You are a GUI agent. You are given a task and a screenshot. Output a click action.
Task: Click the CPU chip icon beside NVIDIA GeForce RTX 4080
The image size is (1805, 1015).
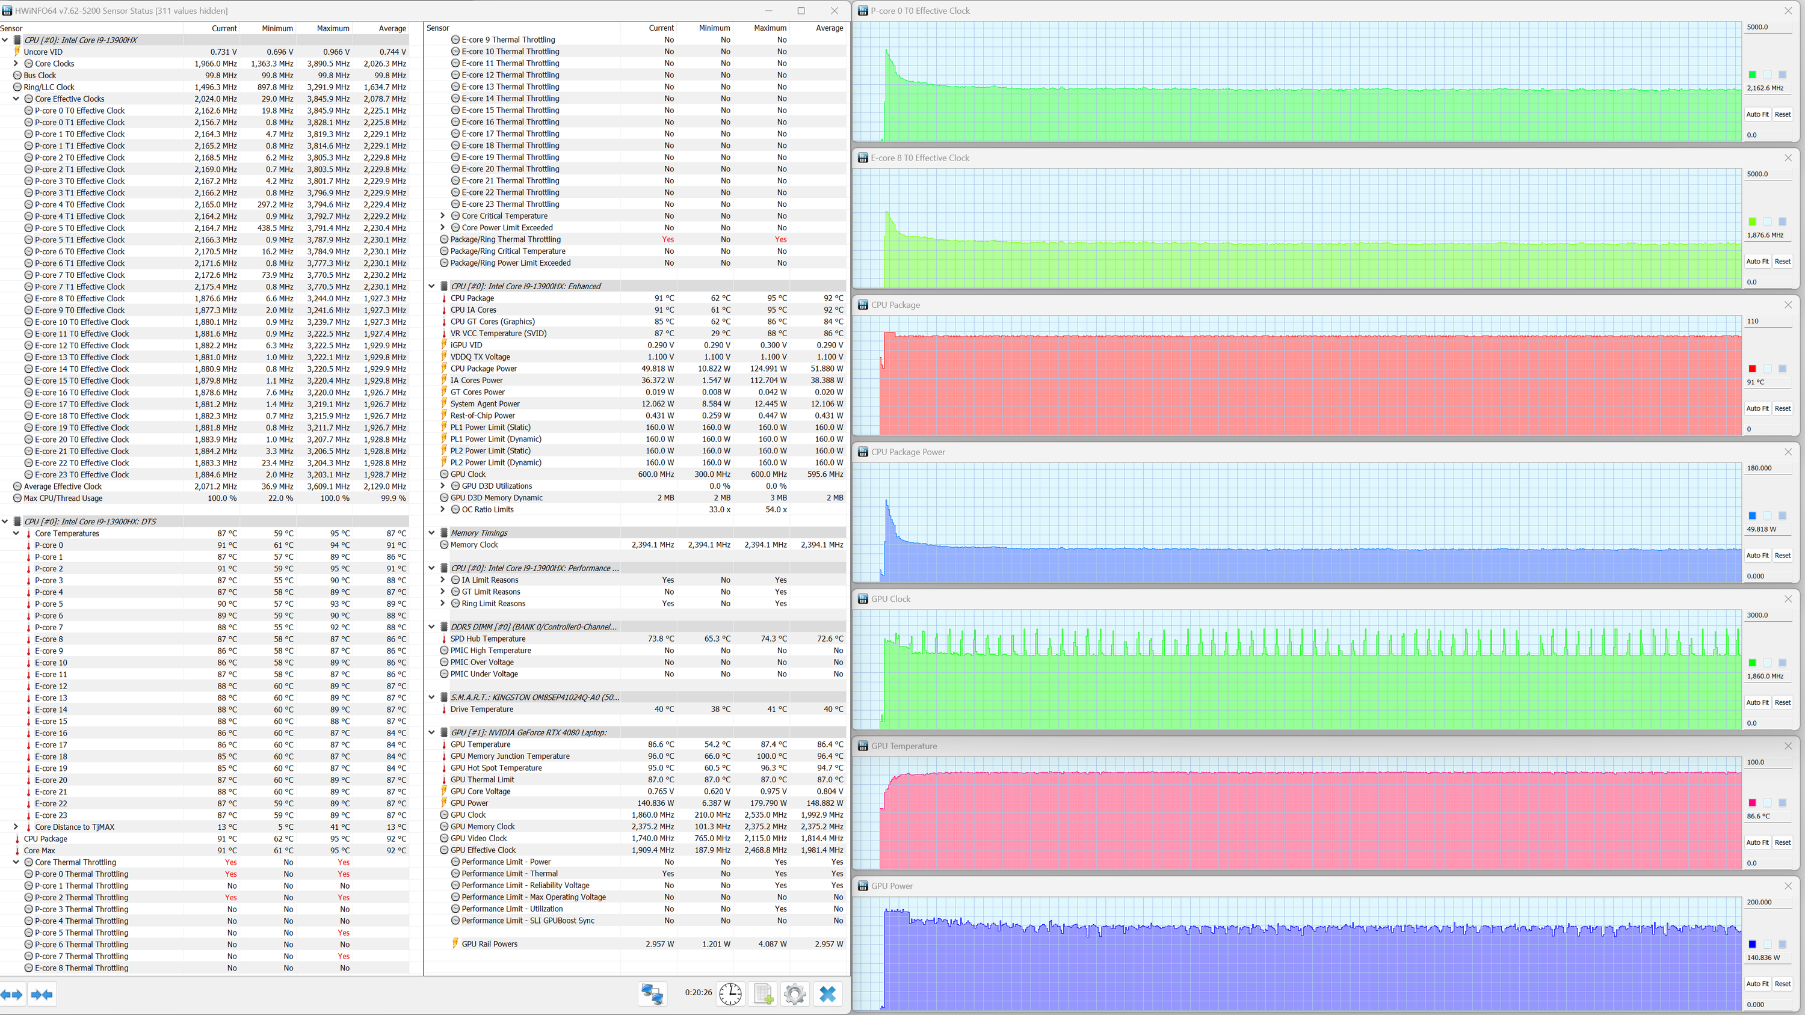pyautogui.click(x=444, y=732)
